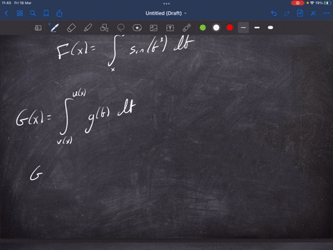Choose the green pen color
Viewport: 333px width, 250px height.
click(203, 28)
